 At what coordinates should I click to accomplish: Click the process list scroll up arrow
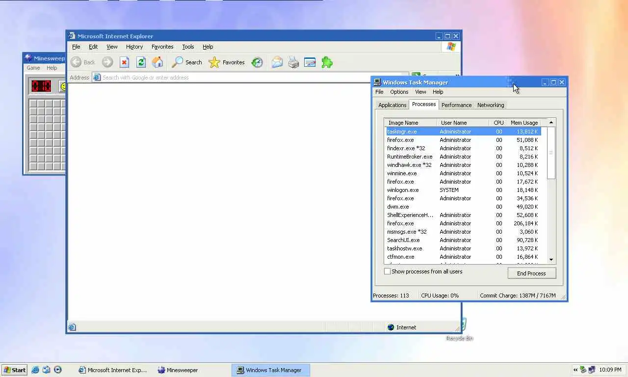pyautogui.click(x=551, y=123)
